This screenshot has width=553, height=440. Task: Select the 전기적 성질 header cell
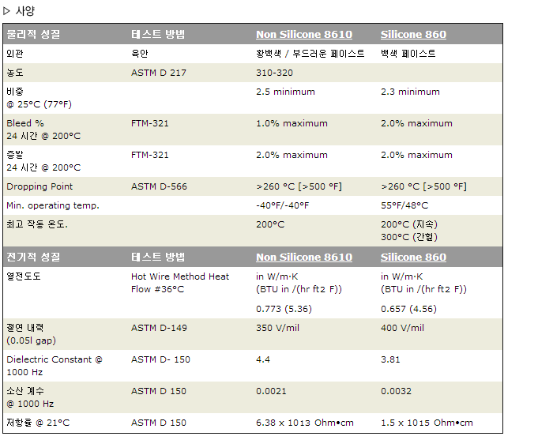(33, 257)
